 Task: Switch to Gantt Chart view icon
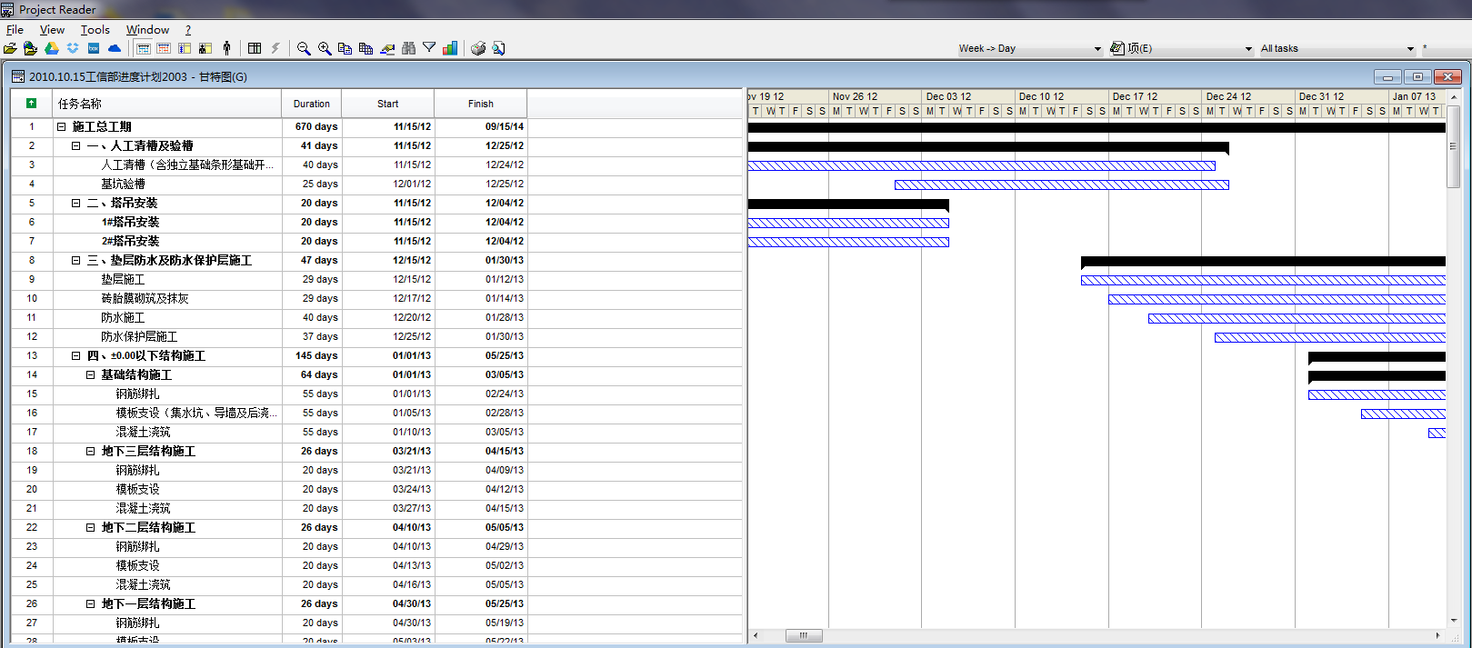[144, 48]
